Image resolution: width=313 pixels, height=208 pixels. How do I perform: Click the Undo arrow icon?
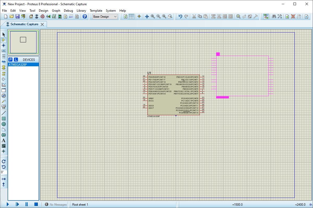point(180,16)
